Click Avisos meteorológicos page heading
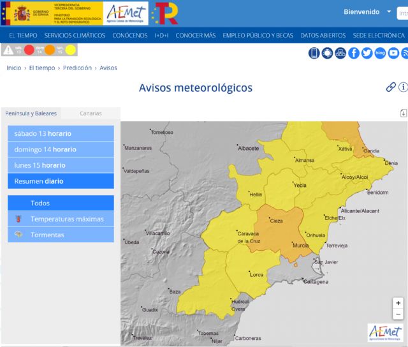 pyautogui.click(x=196, y=88)
